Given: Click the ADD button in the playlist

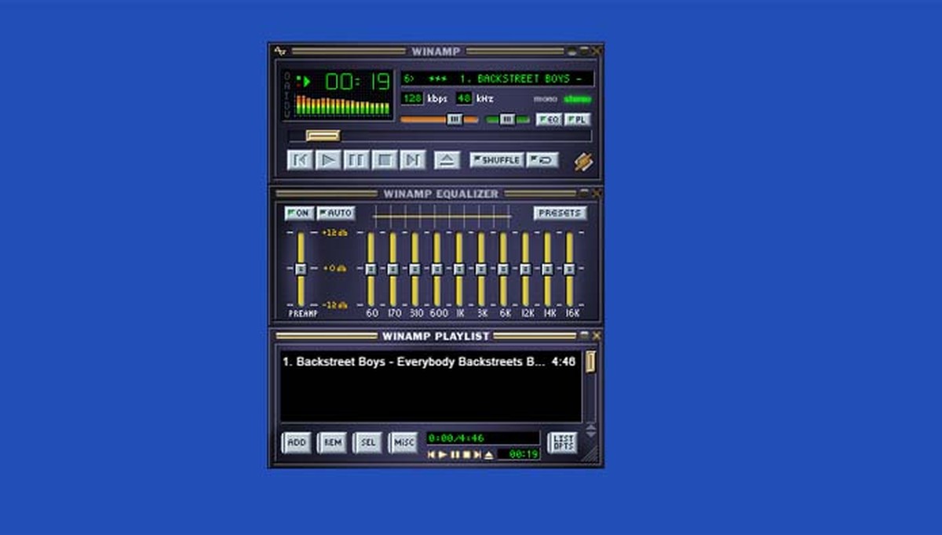Looking at the screenshot, I should pos(296,442).
